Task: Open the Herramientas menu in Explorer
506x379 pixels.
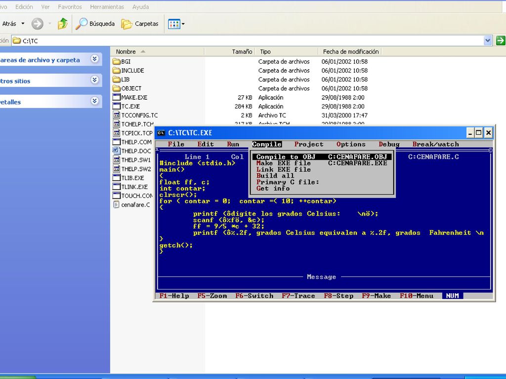Action: click(107, 7)
